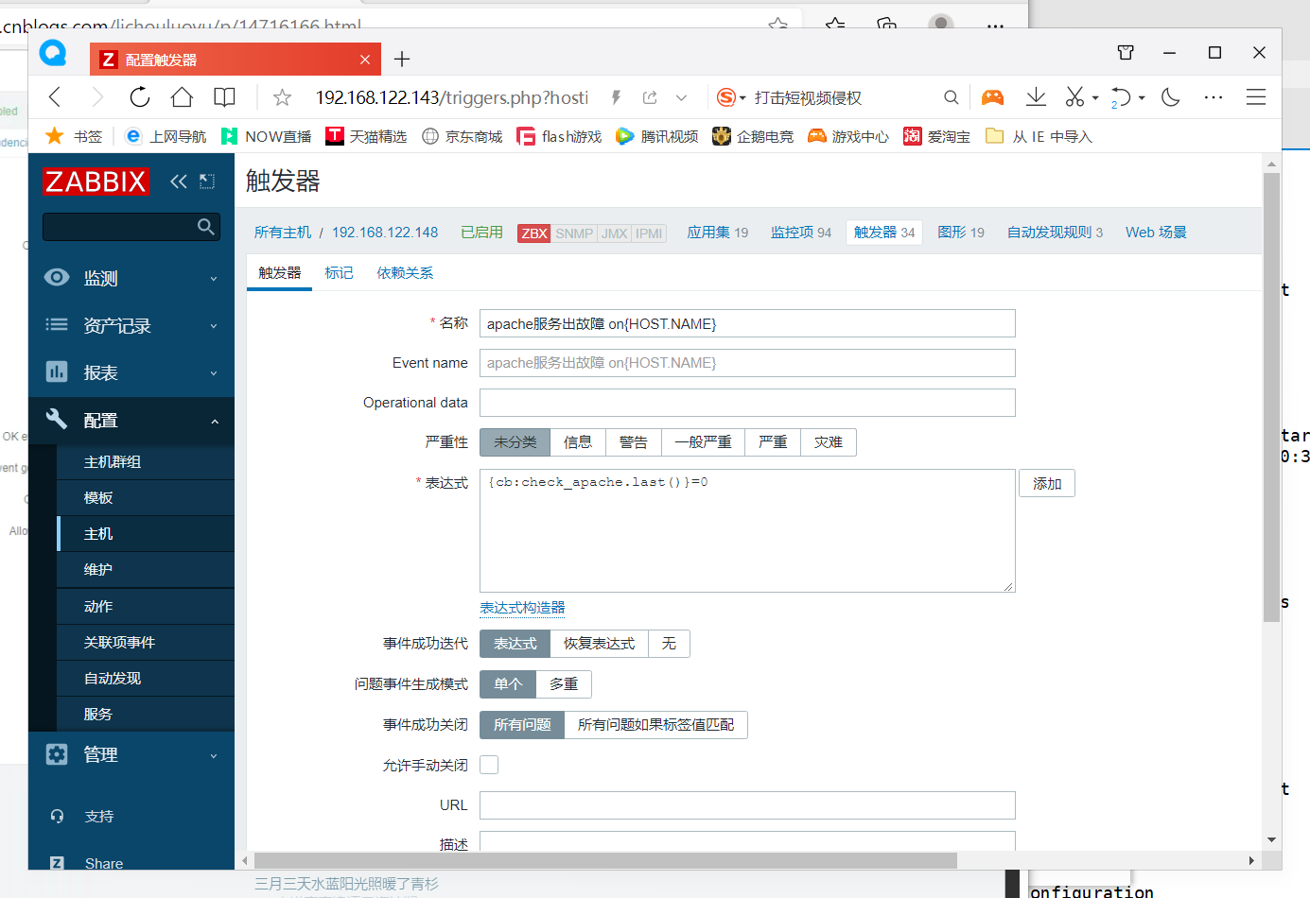Screen dimensions: 1310x898
Task: Click the share icon in address bar
Action: pyautogui.click(x=650, y=97)
